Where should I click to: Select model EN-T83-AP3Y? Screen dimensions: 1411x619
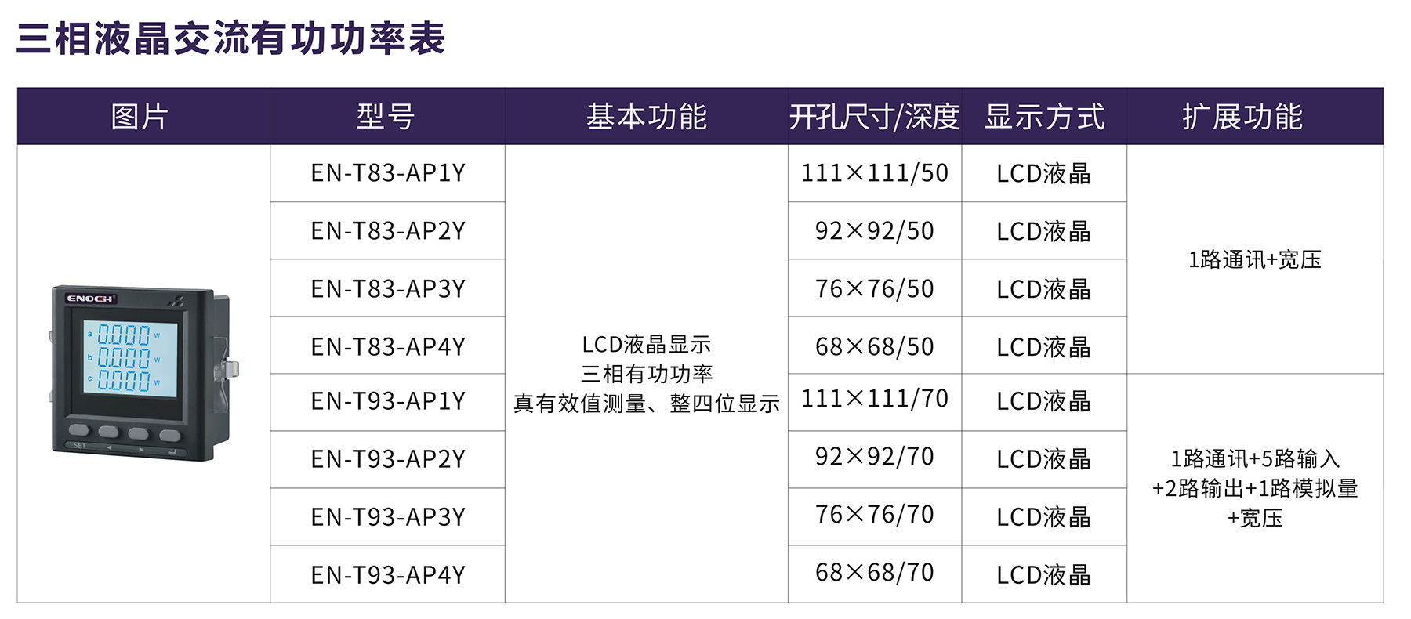click(x=388, y=289)
